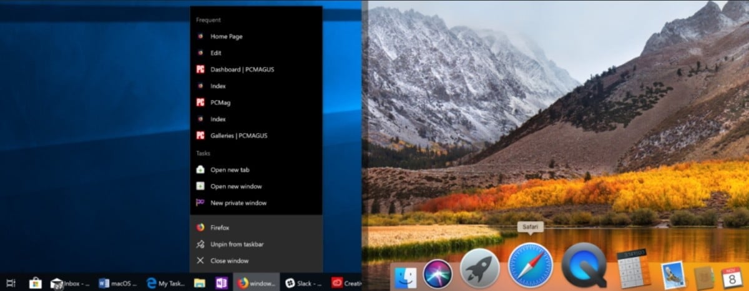Open Launchpad rocket icon in Dock
This screenshot has width=749, height=291.
[x=479, y=269]
